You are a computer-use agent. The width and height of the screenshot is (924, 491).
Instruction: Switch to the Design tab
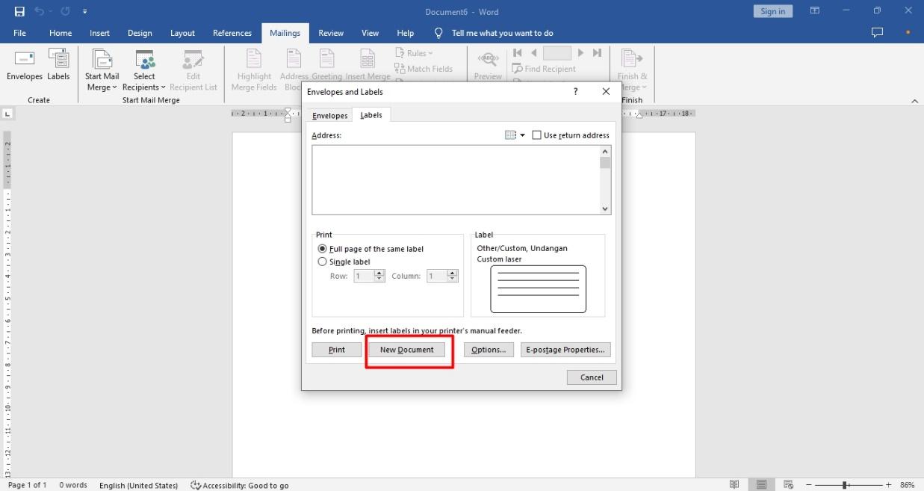(140, 33)
